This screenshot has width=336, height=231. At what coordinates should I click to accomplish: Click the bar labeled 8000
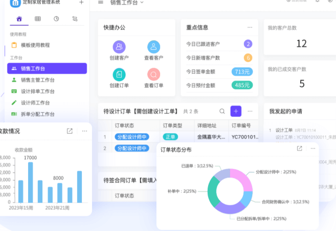click(60, 193)
